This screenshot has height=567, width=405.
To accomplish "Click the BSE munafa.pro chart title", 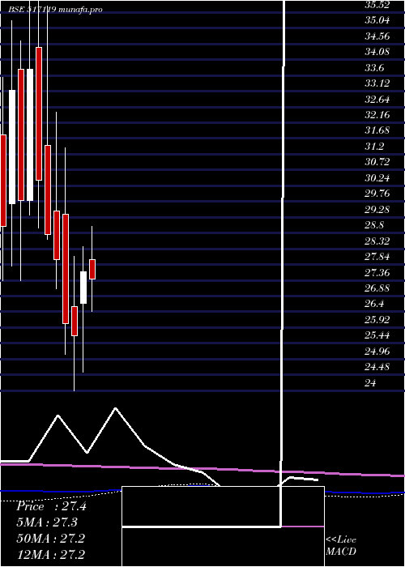I will [55, 10].
